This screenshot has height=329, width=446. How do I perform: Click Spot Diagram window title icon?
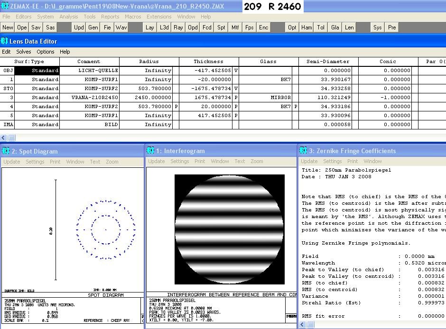tap(6, 151)
